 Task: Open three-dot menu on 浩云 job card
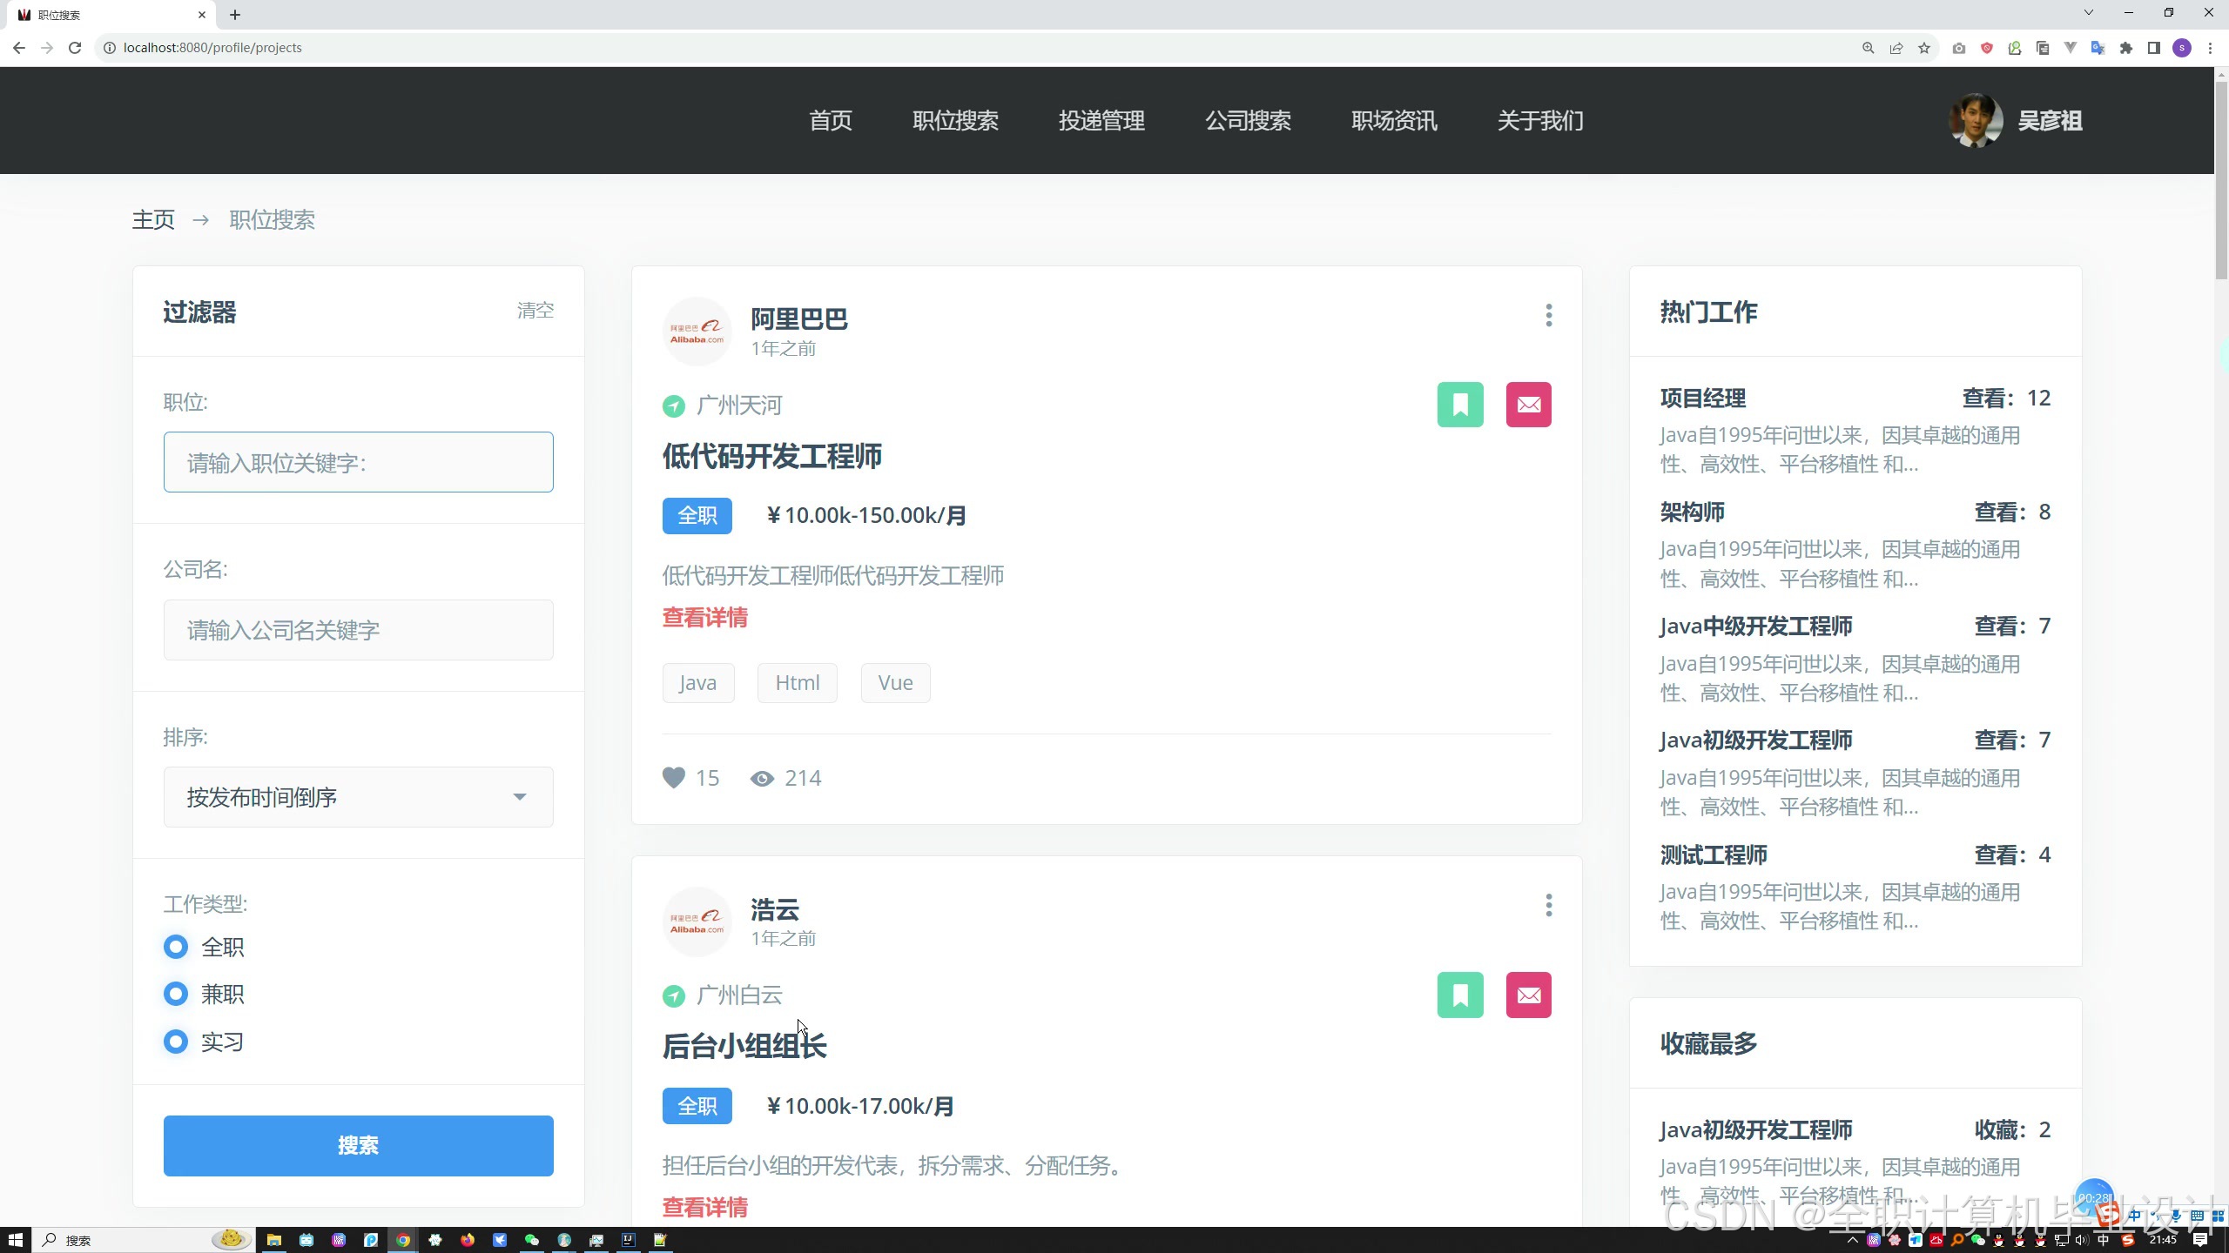(1548, 905)
